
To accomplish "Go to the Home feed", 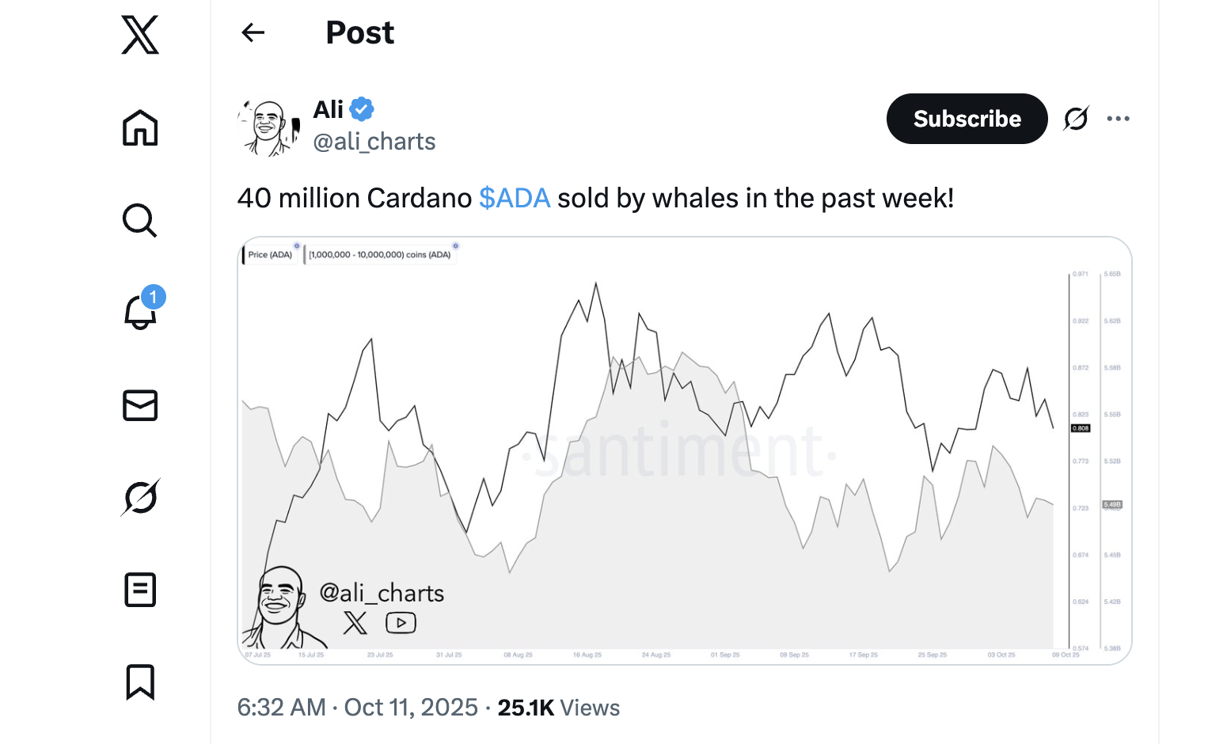I will tap(140, 127).
